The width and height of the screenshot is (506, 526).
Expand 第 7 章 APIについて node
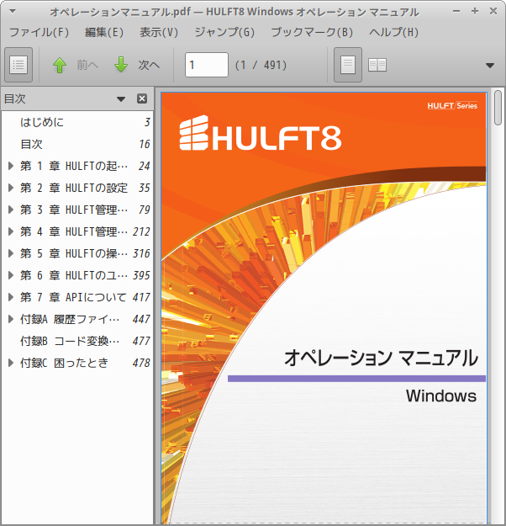coord(11,297)
